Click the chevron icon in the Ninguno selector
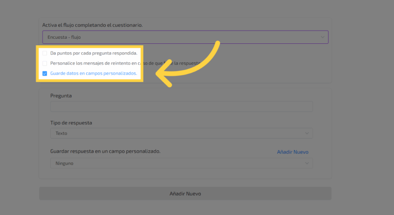The image size is (394, 215). coord(307,163)
